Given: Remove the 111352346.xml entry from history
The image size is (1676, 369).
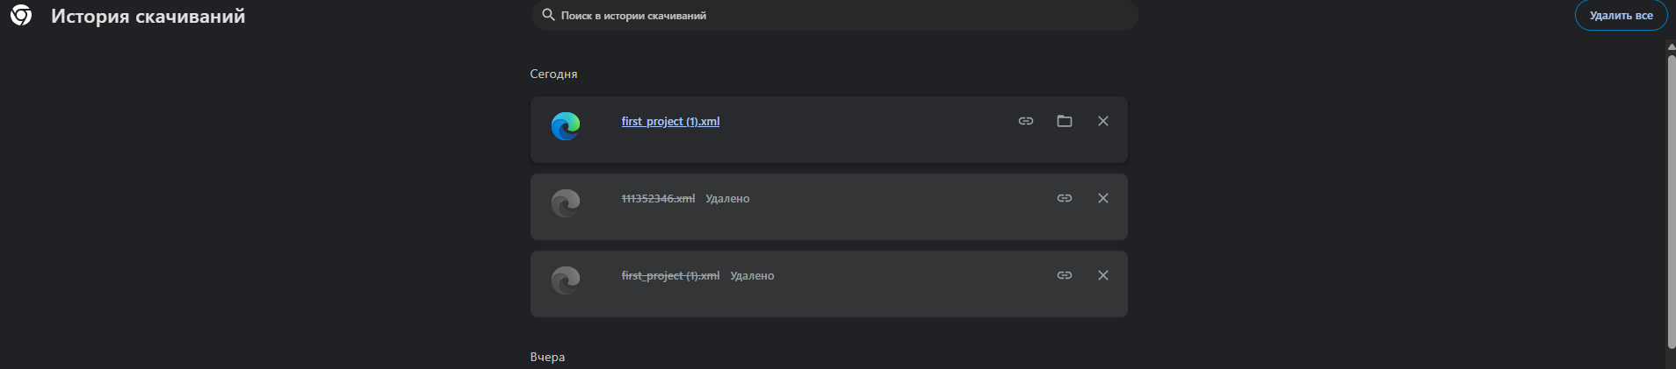Looking at the screenshot, I should (x=1103, y=198).
